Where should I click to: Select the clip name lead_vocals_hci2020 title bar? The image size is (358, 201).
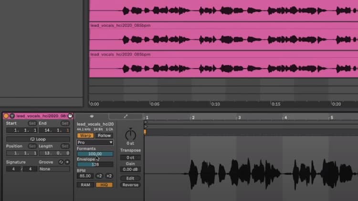coord(41,116)
